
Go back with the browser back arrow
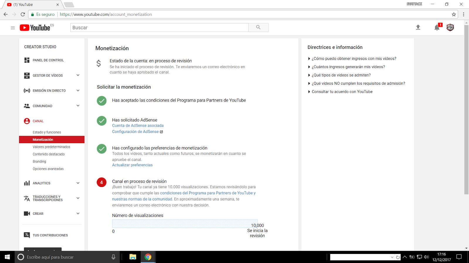6,14
